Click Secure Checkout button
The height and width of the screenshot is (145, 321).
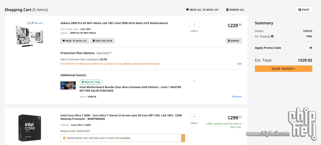click(x=283, y=69)
